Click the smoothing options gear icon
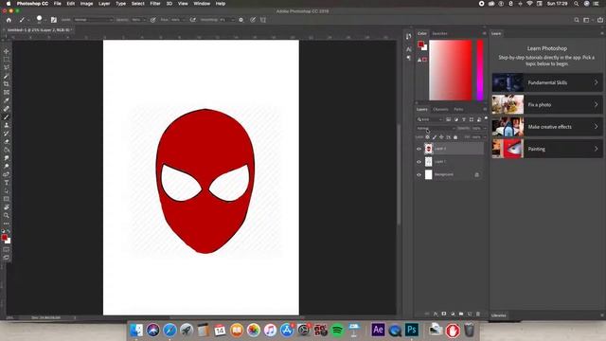The width and height of the screenshot is (606, 341). 241,20
